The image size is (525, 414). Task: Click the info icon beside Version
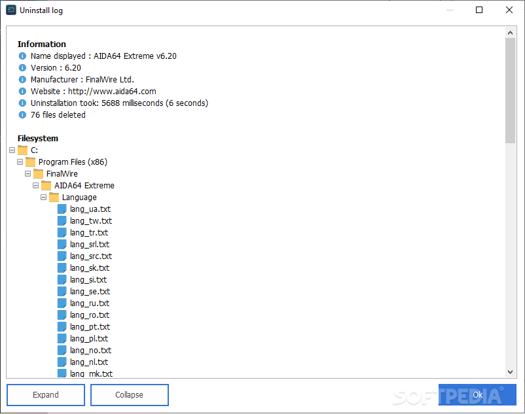click(x=22, y=67)
